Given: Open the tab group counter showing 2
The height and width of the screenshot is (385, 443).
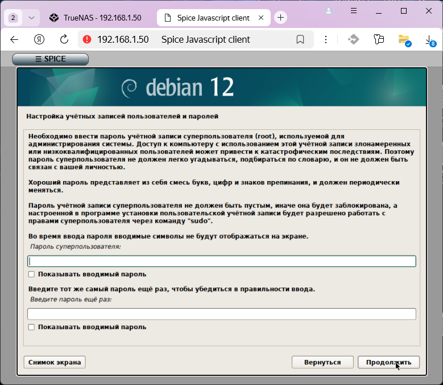Looking at the screenshot, I should (x=13, y=18).
